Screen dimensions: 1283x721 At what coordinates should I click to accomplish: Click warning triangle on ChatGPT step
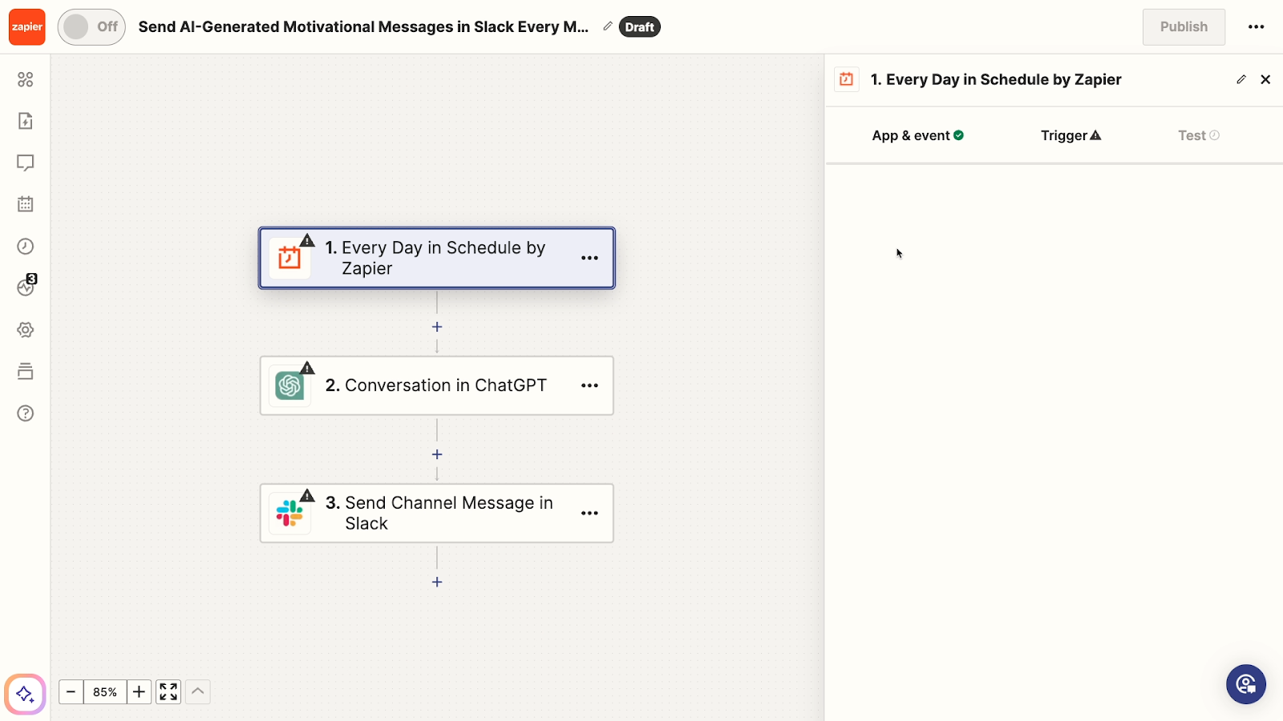(x=307, y=368)
